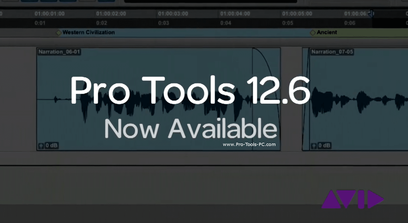Screen dimensions: 408x223
Task: Click the 0 dB gain value on Narration_07-05
Action: (x=324, y=145)
